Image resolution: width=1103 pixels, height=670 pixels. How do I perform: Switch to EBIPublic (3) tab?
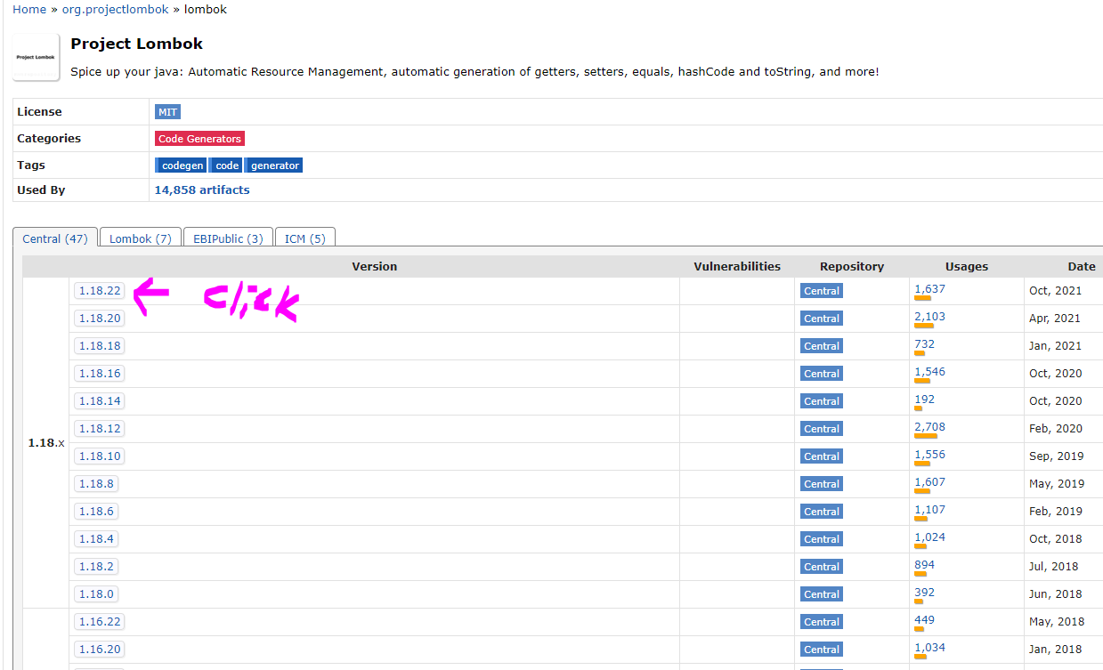tap(228, 238)
